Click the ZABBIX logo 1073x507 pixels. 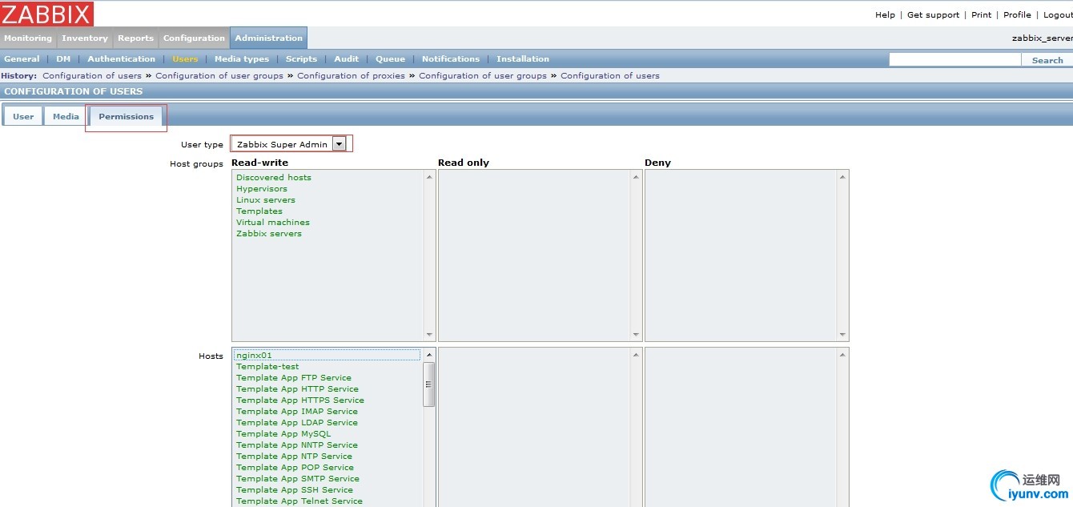point(47,14)
